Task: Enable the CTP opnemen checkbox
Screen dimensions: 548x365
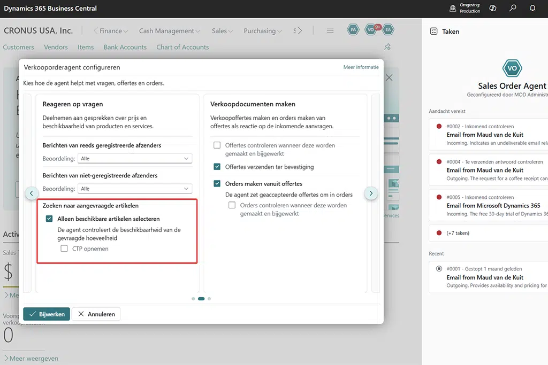Action: coord(64,248)
